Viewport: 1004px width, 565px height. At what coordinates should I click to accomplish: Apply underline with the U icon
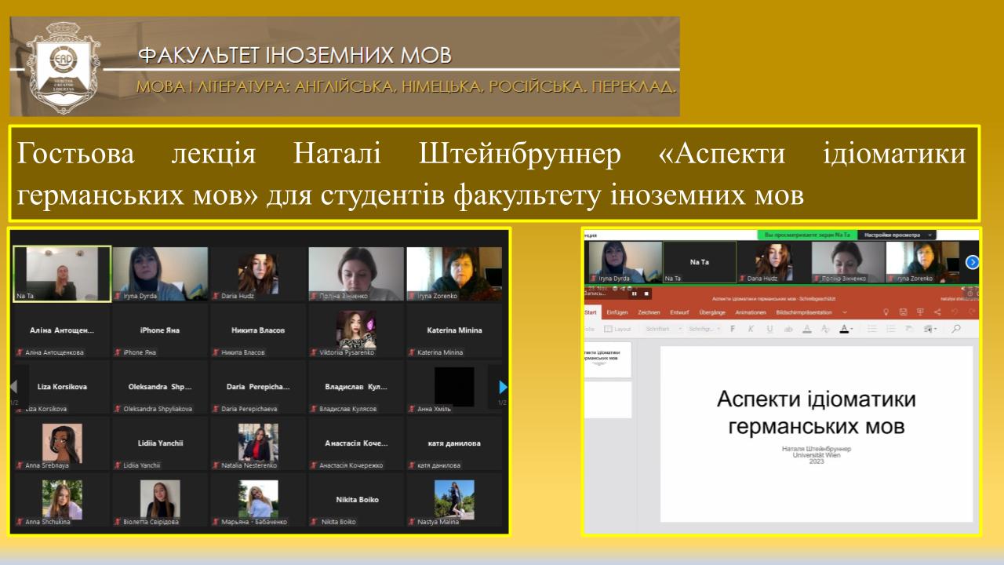[769, 329]
